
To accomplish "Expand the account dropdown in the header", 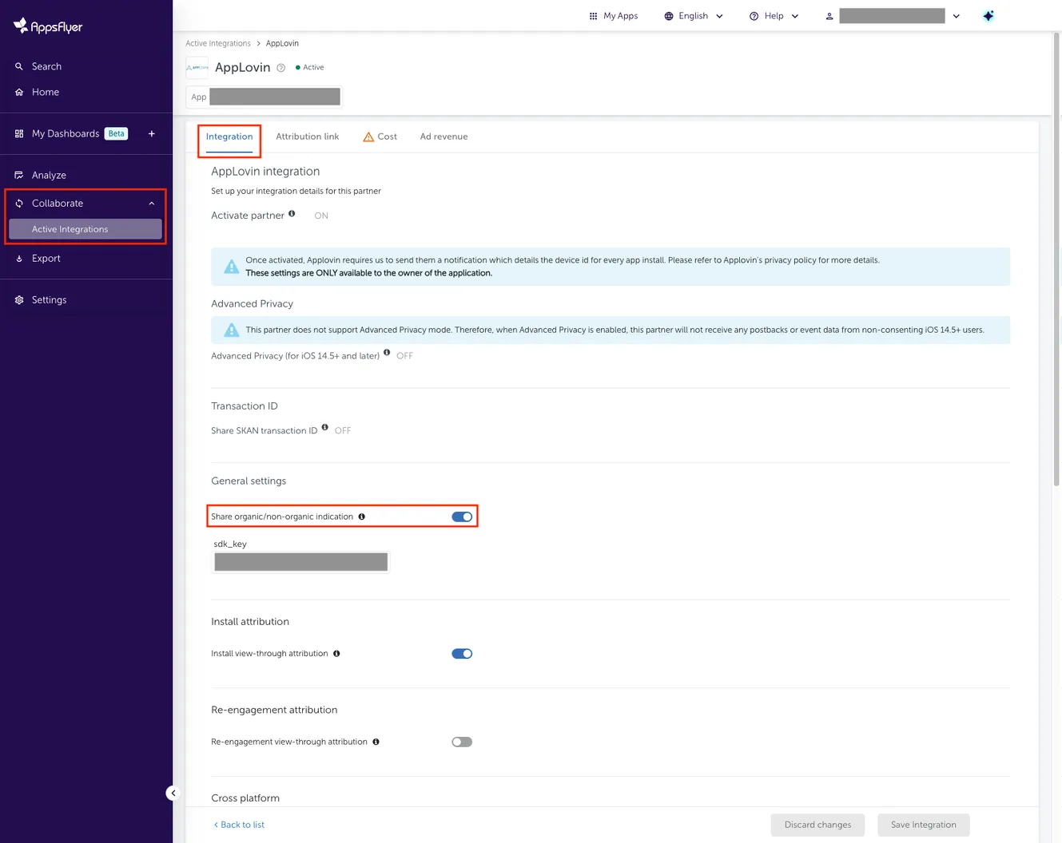I will coord(956,15).
